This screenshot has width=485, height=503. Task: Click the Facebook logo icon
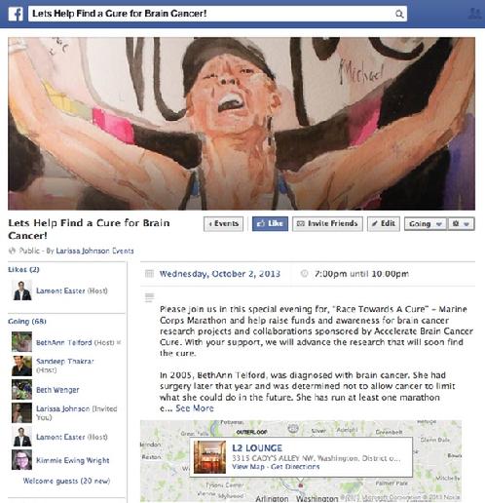click(16, 15)
